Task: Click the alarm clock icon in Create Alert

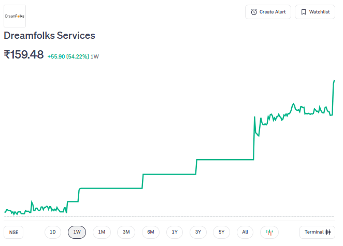Action: click(254, 12)
